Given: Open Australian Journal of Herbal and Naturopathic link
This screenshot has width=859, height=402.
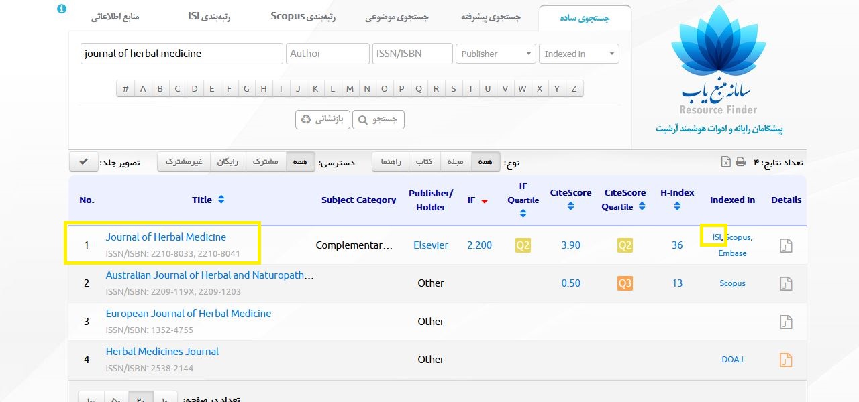Looking at the screenshot, I should pyautogui.click(x=209, y=275).
